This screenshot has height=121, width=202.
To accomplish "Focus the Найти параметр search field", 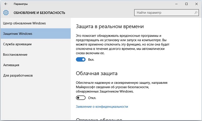I will click(x=166, y=13).
